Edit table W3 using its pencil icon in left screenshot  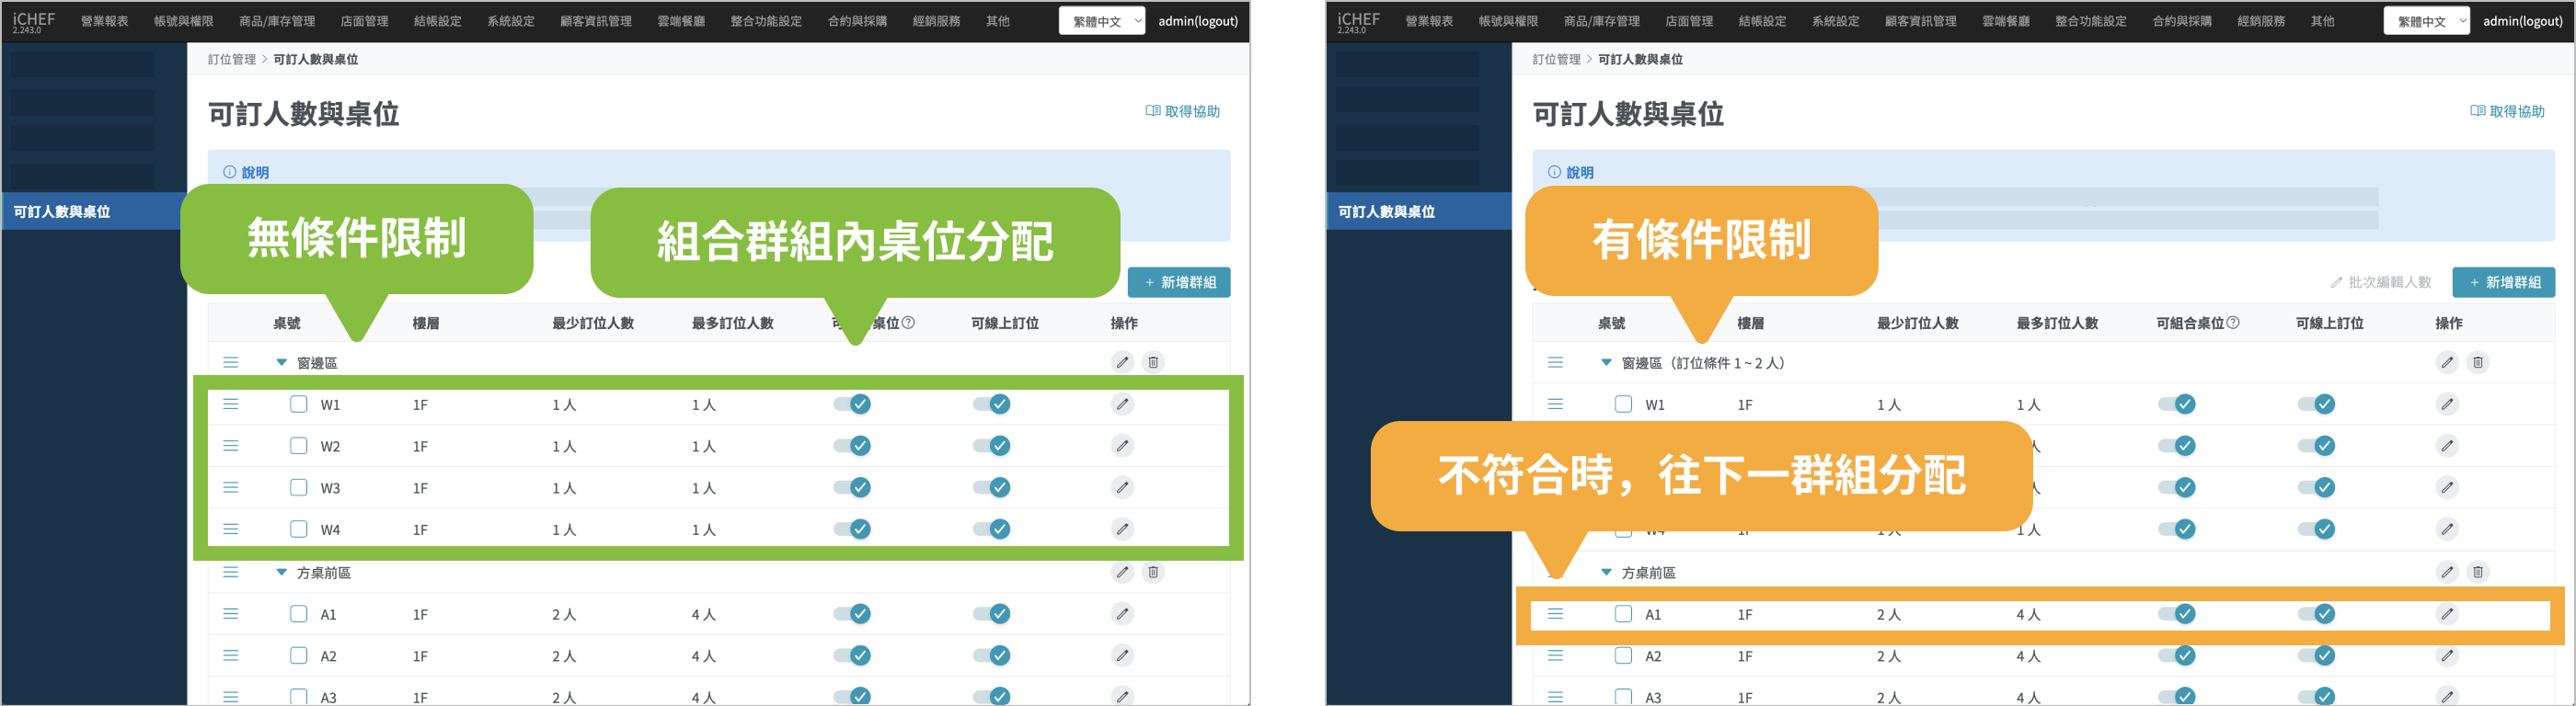[1122, 487]
